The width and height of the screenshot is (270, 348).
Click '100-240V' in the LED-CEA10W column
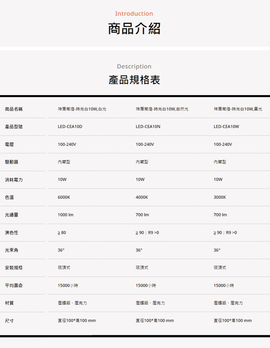223,144
